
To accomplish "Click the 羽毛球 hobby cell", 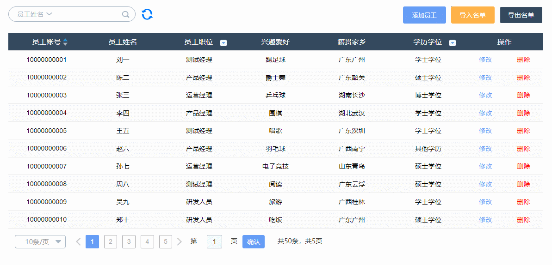I will tap(276, 149).
